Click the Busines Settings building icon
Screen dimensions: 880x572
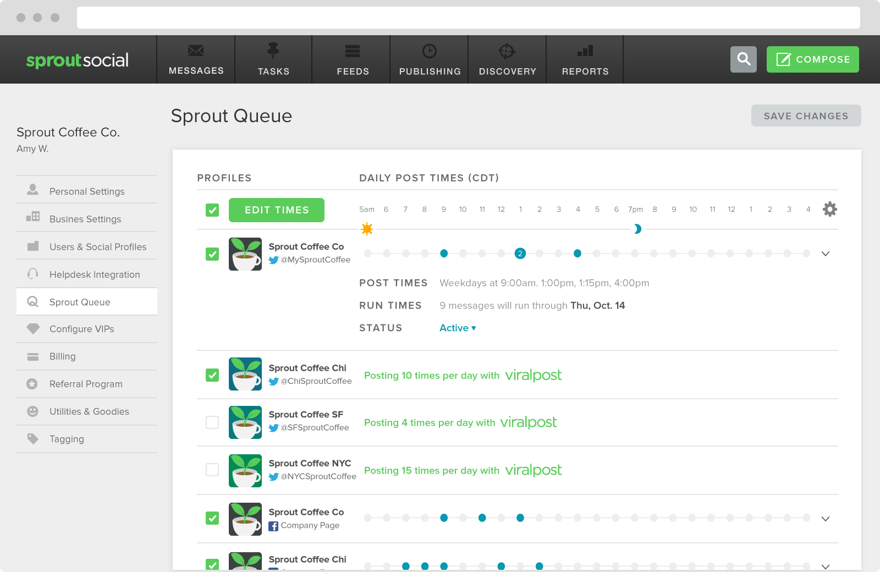point(33,217)
